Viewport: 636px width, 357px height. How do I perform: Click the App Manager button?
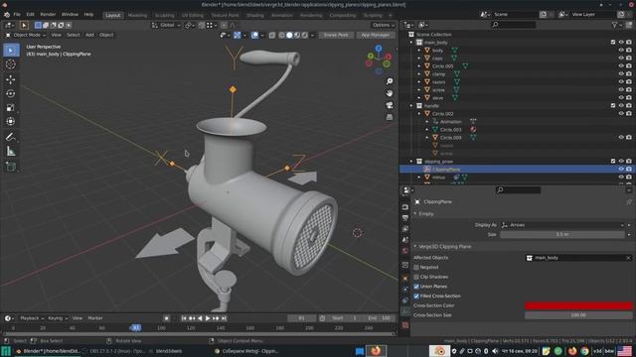[376, 36]
